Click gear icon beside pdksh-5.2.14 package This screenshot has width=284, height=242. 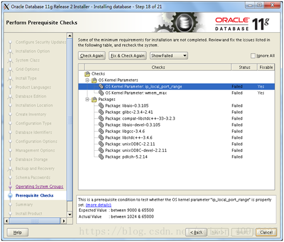[101, 157]
